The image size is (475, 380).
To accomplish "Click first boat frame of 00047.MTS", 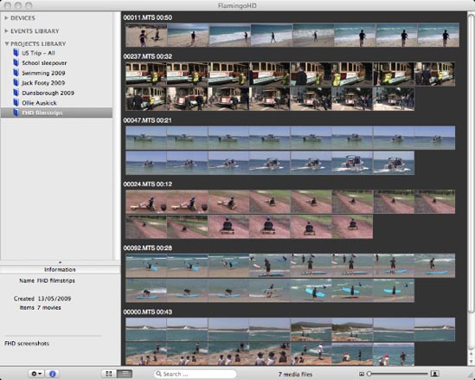I will [x=146, y=138].
